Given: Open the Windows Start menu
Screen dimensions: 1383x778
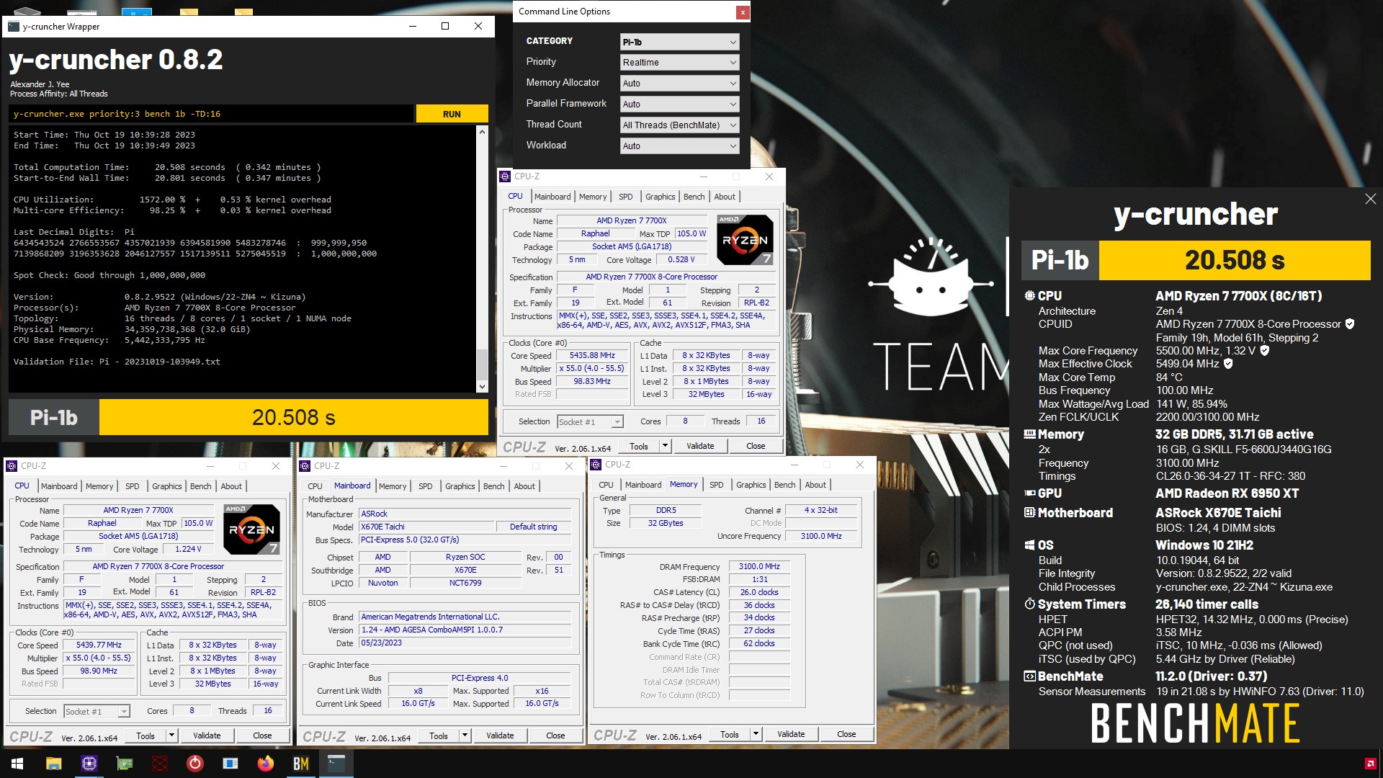Looking at the screenshot, I should point(17,764).
